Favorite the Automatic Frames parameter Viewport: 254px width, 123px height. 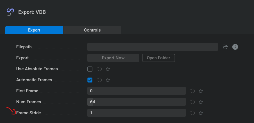[108, 80]
